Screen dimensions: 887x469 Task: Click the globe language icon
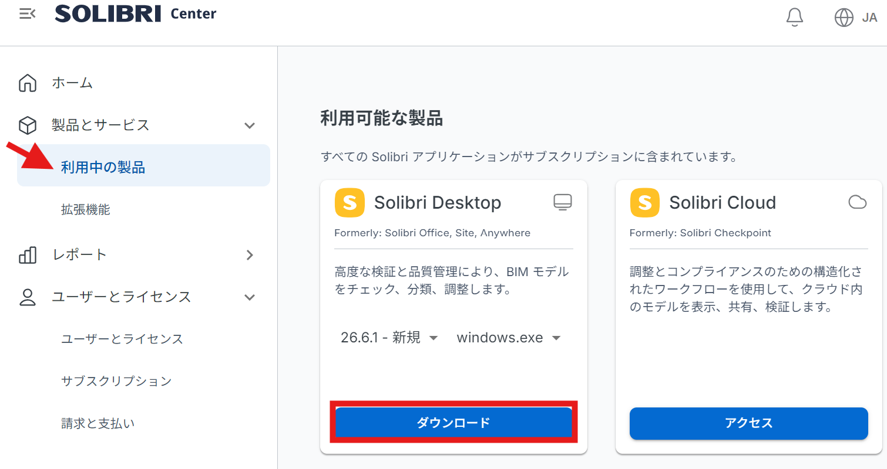click(844, 18)
